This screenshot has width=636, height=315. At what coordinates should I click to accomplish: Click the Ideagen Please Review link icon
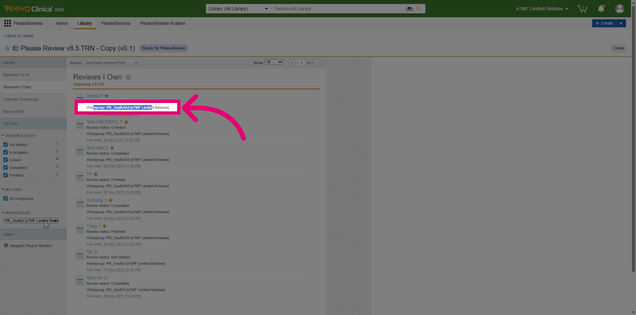tap(6, 245)
